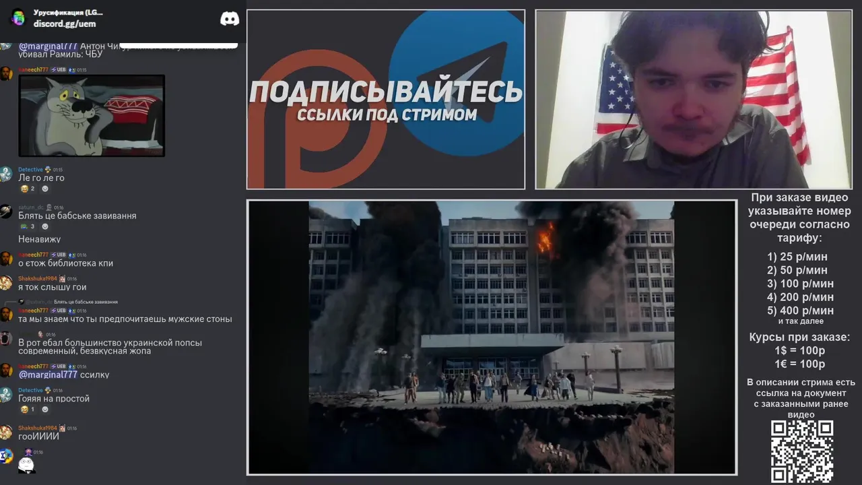Click the QR code at the bottom right

pos(802,451)
